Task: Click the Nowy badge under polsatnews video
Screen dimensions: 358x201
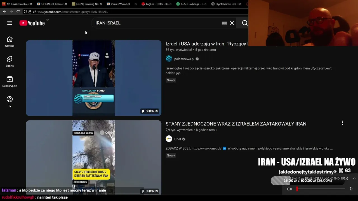Action: 171,80
